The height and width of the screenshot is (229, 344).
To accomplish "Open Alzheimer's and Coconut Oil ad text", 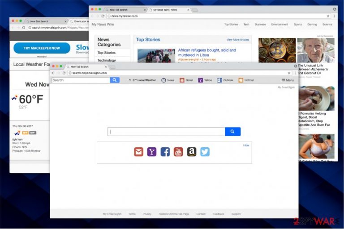I will click(x=313, y=69).
